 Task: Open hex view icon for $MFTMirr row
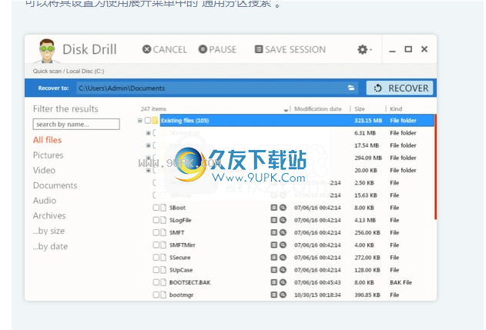click(273, 245)
